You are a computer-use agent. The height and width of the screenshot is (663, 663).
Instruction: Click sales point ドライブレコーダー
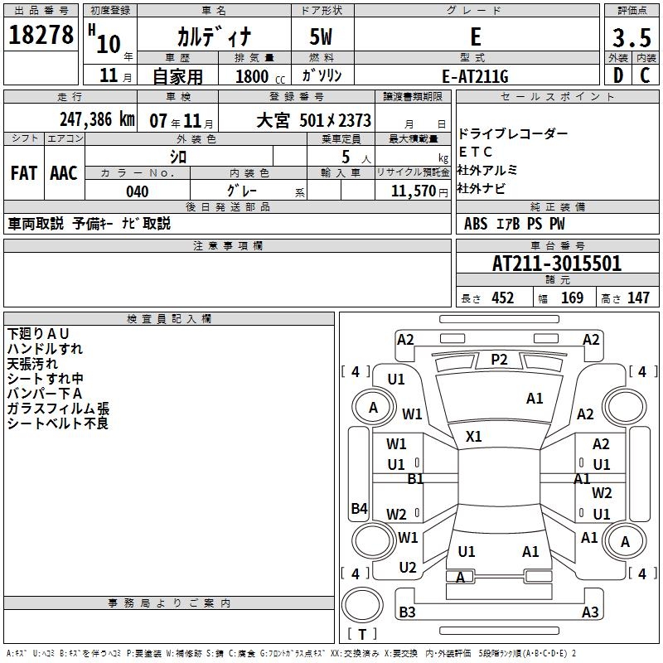click(513, 133)
